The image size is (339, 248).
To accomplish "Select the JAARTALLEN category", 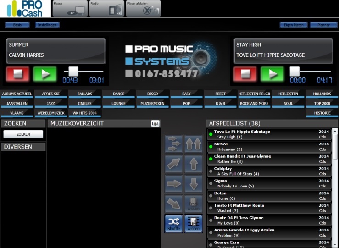I will tap(17, 104).
